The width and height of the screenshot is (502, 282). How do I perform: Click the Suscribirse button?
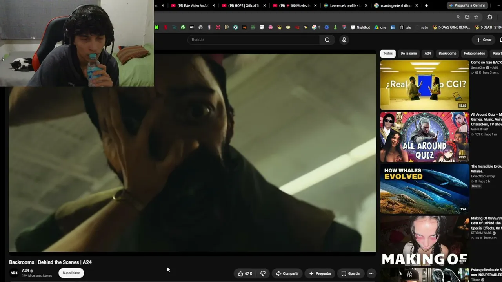71,273
